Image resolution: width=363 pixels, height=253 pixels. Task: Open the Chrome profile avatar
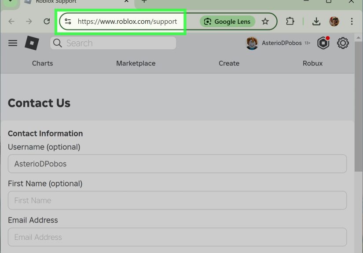point(334,22)
